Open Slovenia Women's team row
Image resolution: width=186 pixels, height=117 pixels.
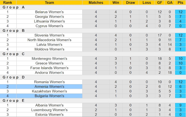(49, 35)
